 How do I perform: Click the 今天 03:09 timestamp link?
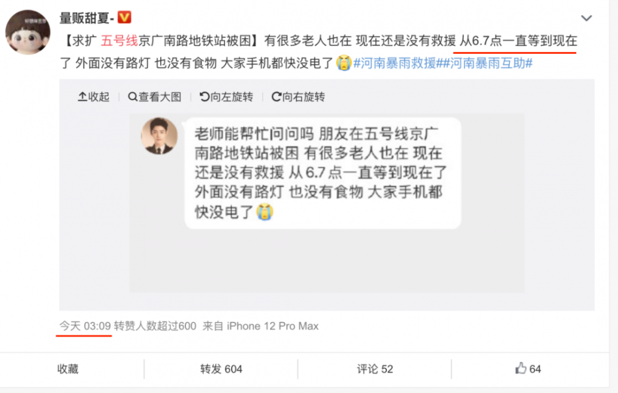point(85,326)
